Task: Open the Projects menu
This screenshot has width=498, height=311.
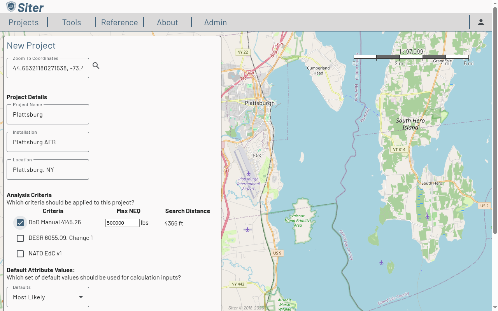Action: tap(23, 22)
